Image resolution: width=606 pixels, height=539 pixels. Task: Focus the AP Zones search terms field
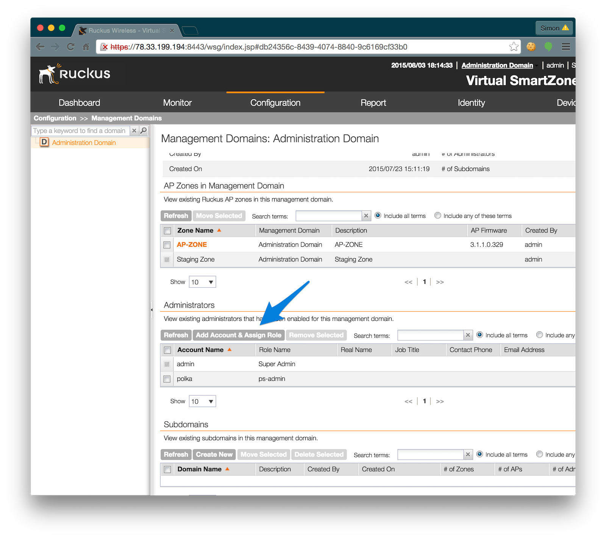329,216
